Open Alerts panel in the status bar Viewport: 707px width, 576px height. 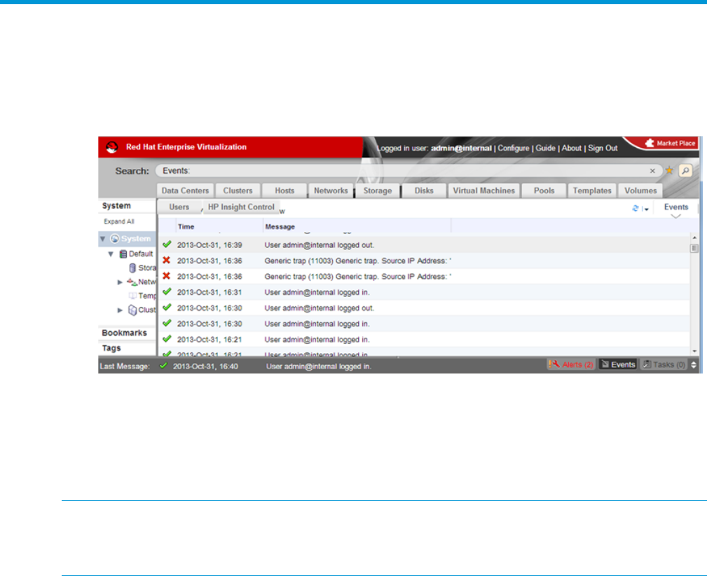pos(571,364)
